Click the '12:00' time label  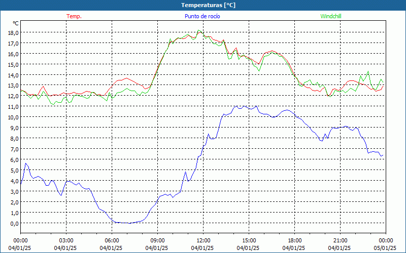pos(204,241)
